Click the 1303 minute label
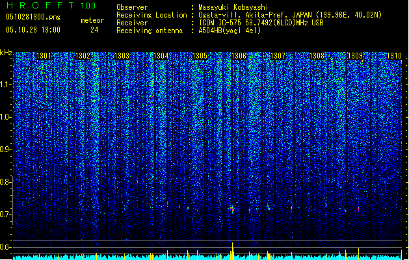This screenshot has height=260, width=409. 122,56
